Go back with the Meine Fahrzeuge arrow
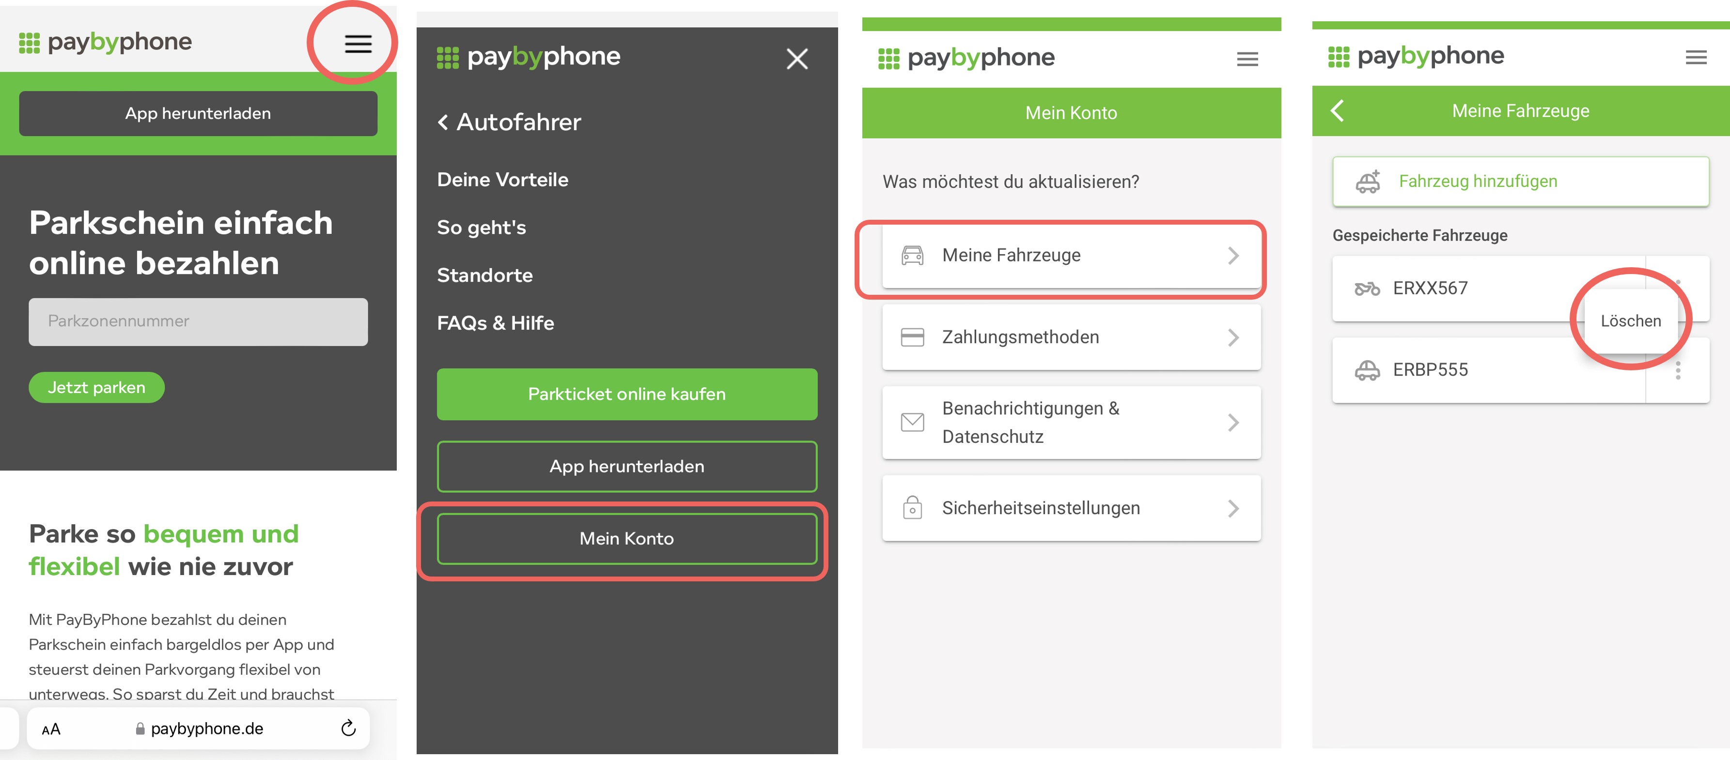 coord(1337,111)
